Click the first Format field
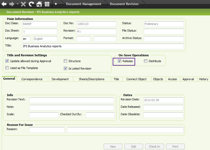210x150 pixels. [x=84, y=39]
